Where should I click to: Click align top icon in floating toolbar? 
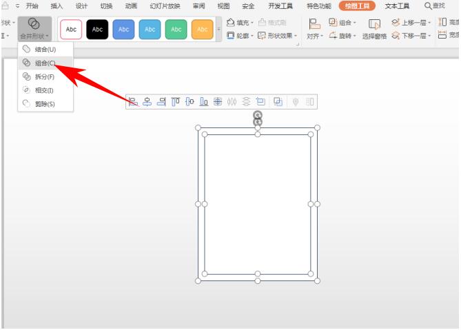(x=176, y=102)
